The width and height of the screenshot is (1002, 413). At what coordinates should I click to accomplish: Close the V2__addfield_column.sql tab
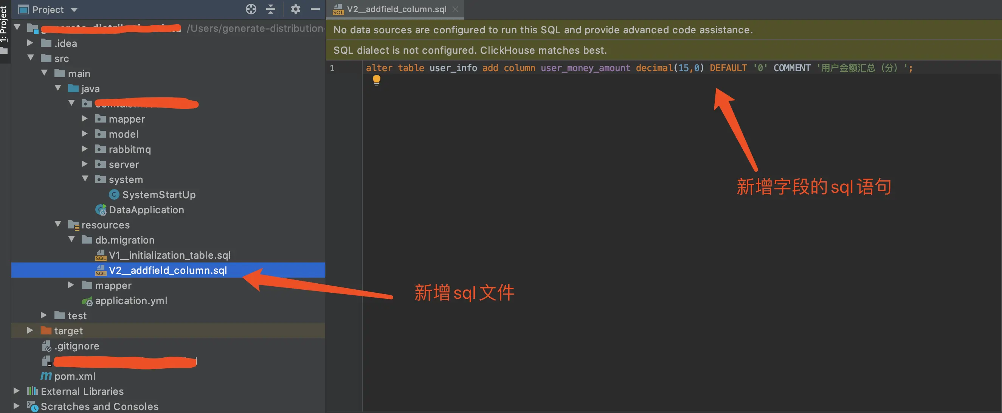click(x=455, y=9)
